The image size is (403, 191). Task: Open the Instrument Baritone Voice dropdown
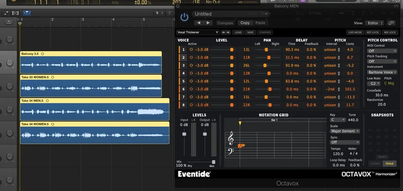pyautogui.click(x=382, y=72)
